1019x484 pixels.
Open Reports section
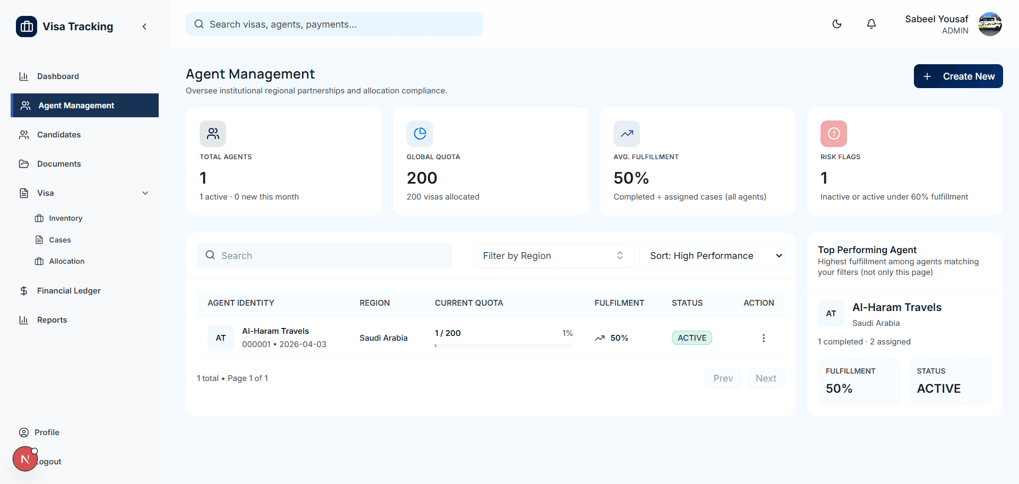coord(85,320)
